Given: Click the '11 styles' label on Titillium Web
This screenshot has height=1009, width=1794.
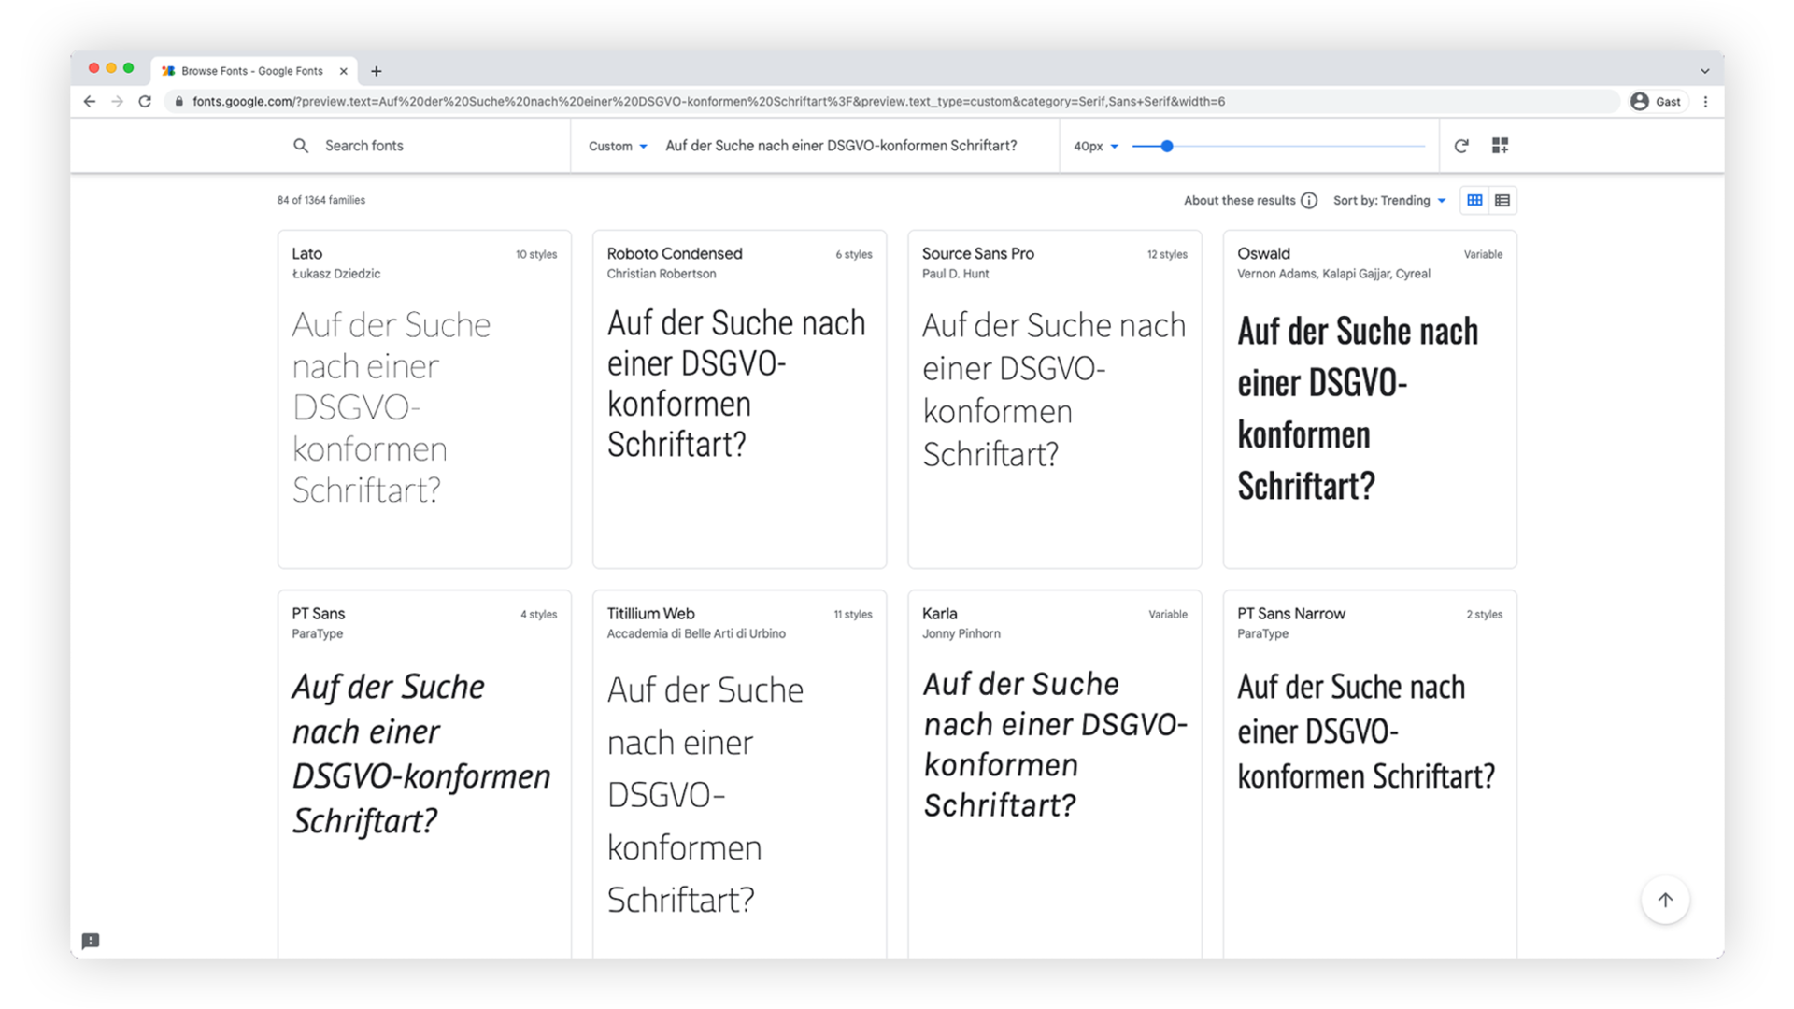Looking at the screenshot, I should point(853,615).
